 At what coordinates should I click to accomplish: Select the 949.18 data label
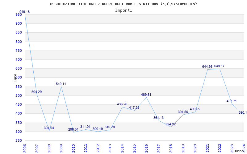pos(25,12)
